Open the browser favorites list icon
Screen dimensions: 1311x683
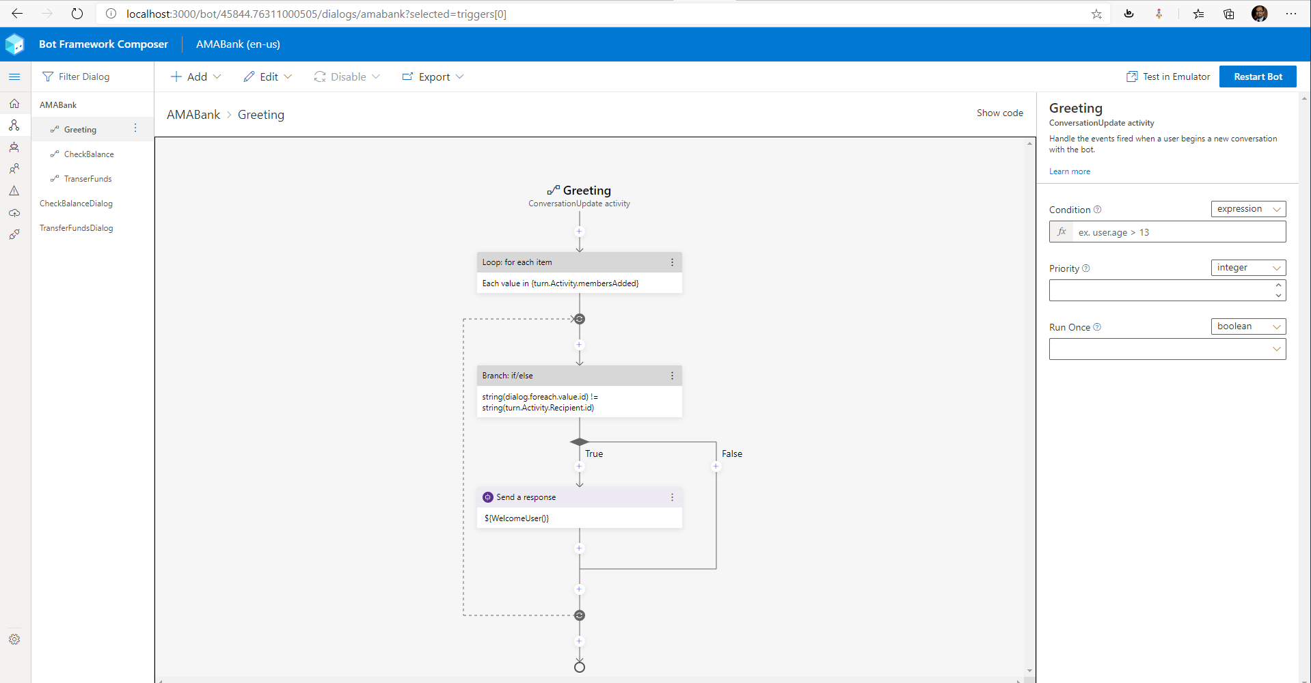click(1198, 14)
